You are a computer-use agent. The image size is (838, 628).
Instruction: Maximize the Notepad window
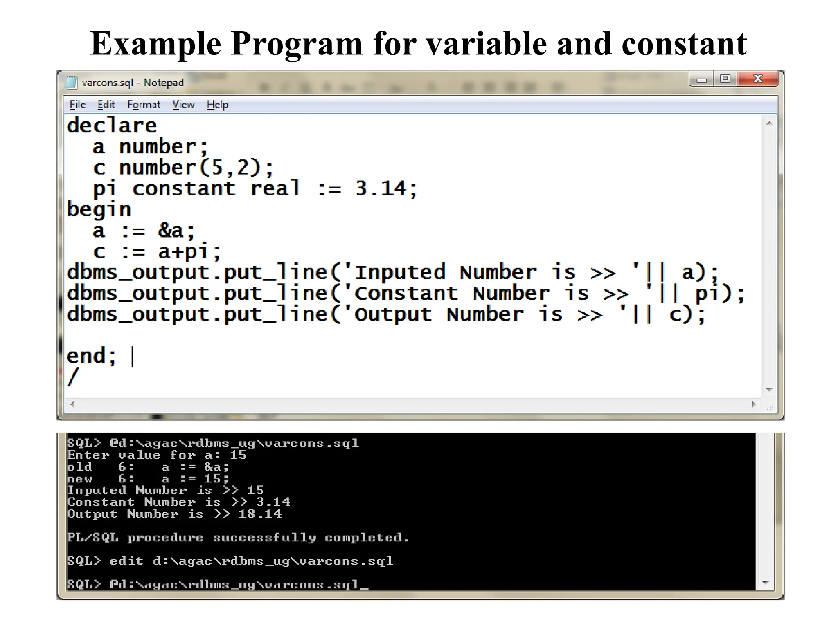[x=725, y=78]
